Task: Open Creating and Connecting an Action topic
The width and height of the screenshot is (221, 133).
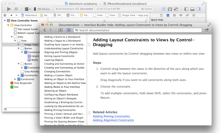Action: [x=65, y=64]
